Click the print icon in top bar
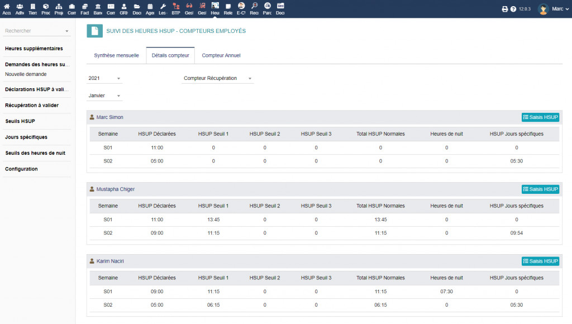Screen dimensions: 572x324 505,9
